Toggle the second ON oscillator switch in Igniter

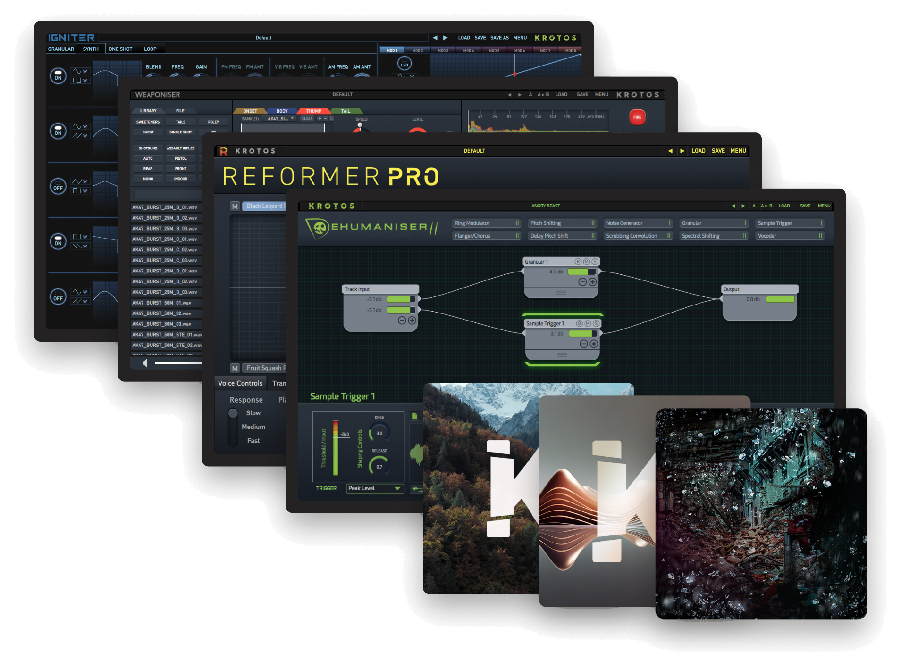click(x=58, y=131)
